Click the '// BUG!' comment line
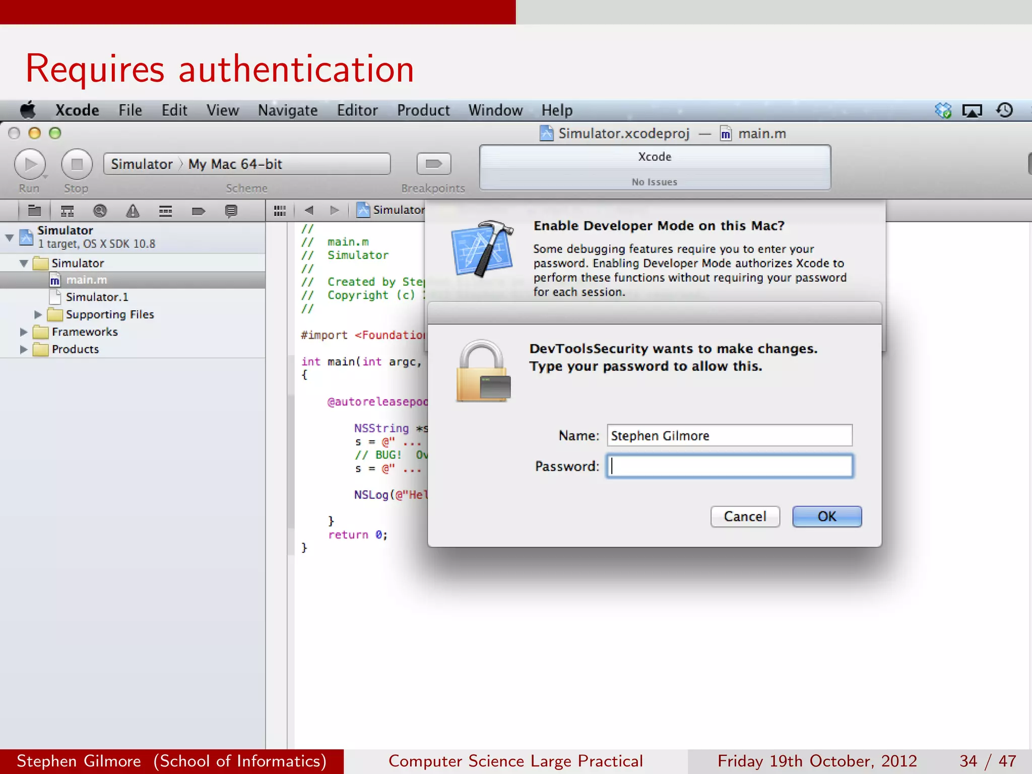This screenshot has height=774, width=1032. pyautogui.click(x=391, y=455)
